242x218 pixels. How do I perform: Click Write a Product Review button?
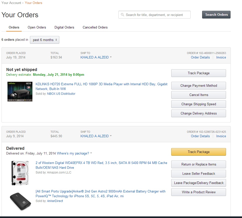(199, 192)
